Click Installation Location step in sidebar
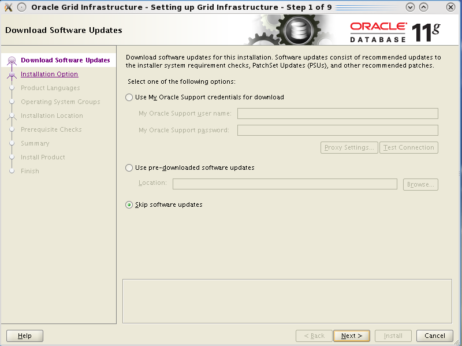Screen dimensions: 462x346 [52, 116]
